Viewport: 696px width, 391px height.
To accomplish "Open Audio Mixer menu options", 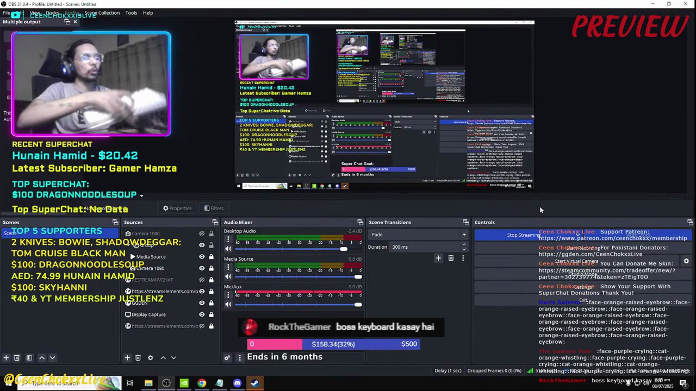I will [x=239, y=358].
